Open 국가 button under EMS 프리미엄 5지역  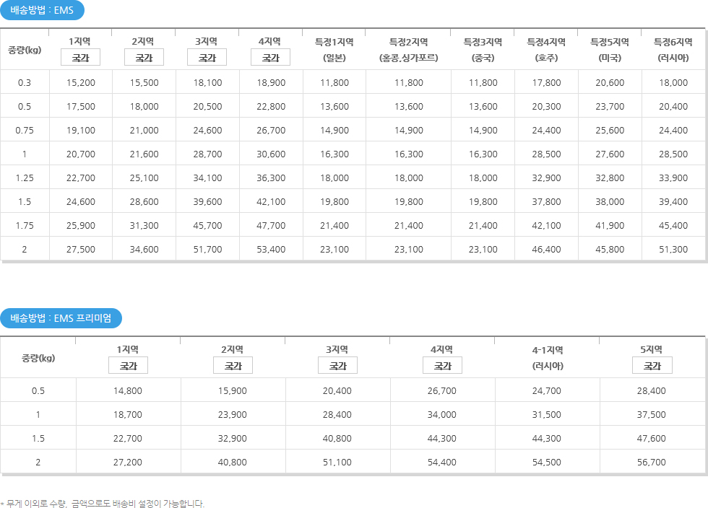[652, 365]
